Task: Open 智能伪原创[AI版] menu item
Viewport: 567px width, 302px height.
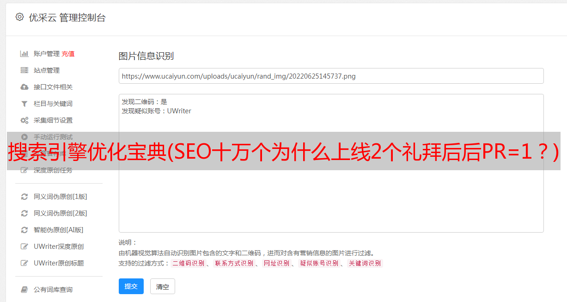Action: 59,230
